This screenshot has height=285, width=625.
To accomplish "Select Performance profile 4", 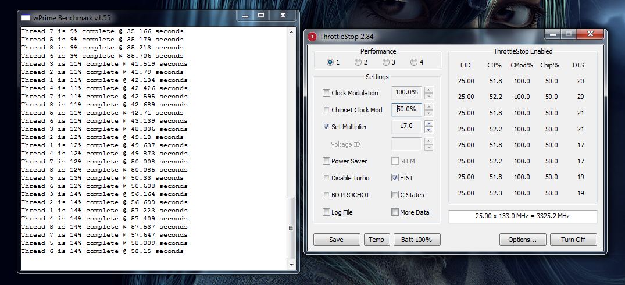I will [414, 62].
